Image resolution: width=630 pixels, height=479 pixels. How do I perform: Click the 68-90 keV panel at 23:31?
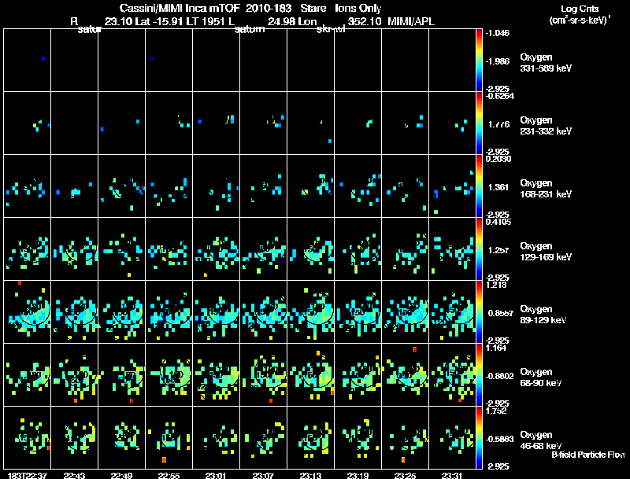(453, 375)
